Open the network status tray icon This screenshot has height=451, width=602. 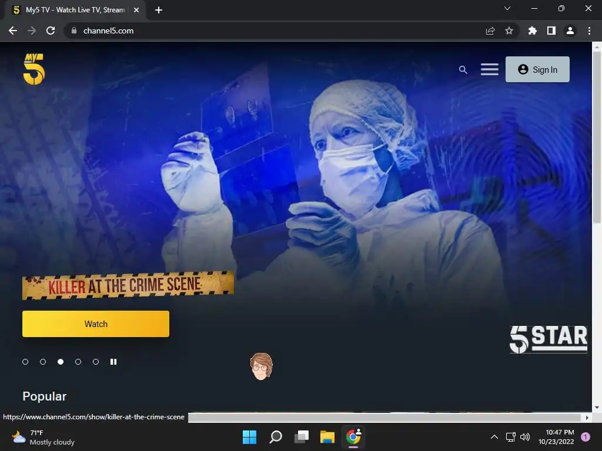point(511,437)
